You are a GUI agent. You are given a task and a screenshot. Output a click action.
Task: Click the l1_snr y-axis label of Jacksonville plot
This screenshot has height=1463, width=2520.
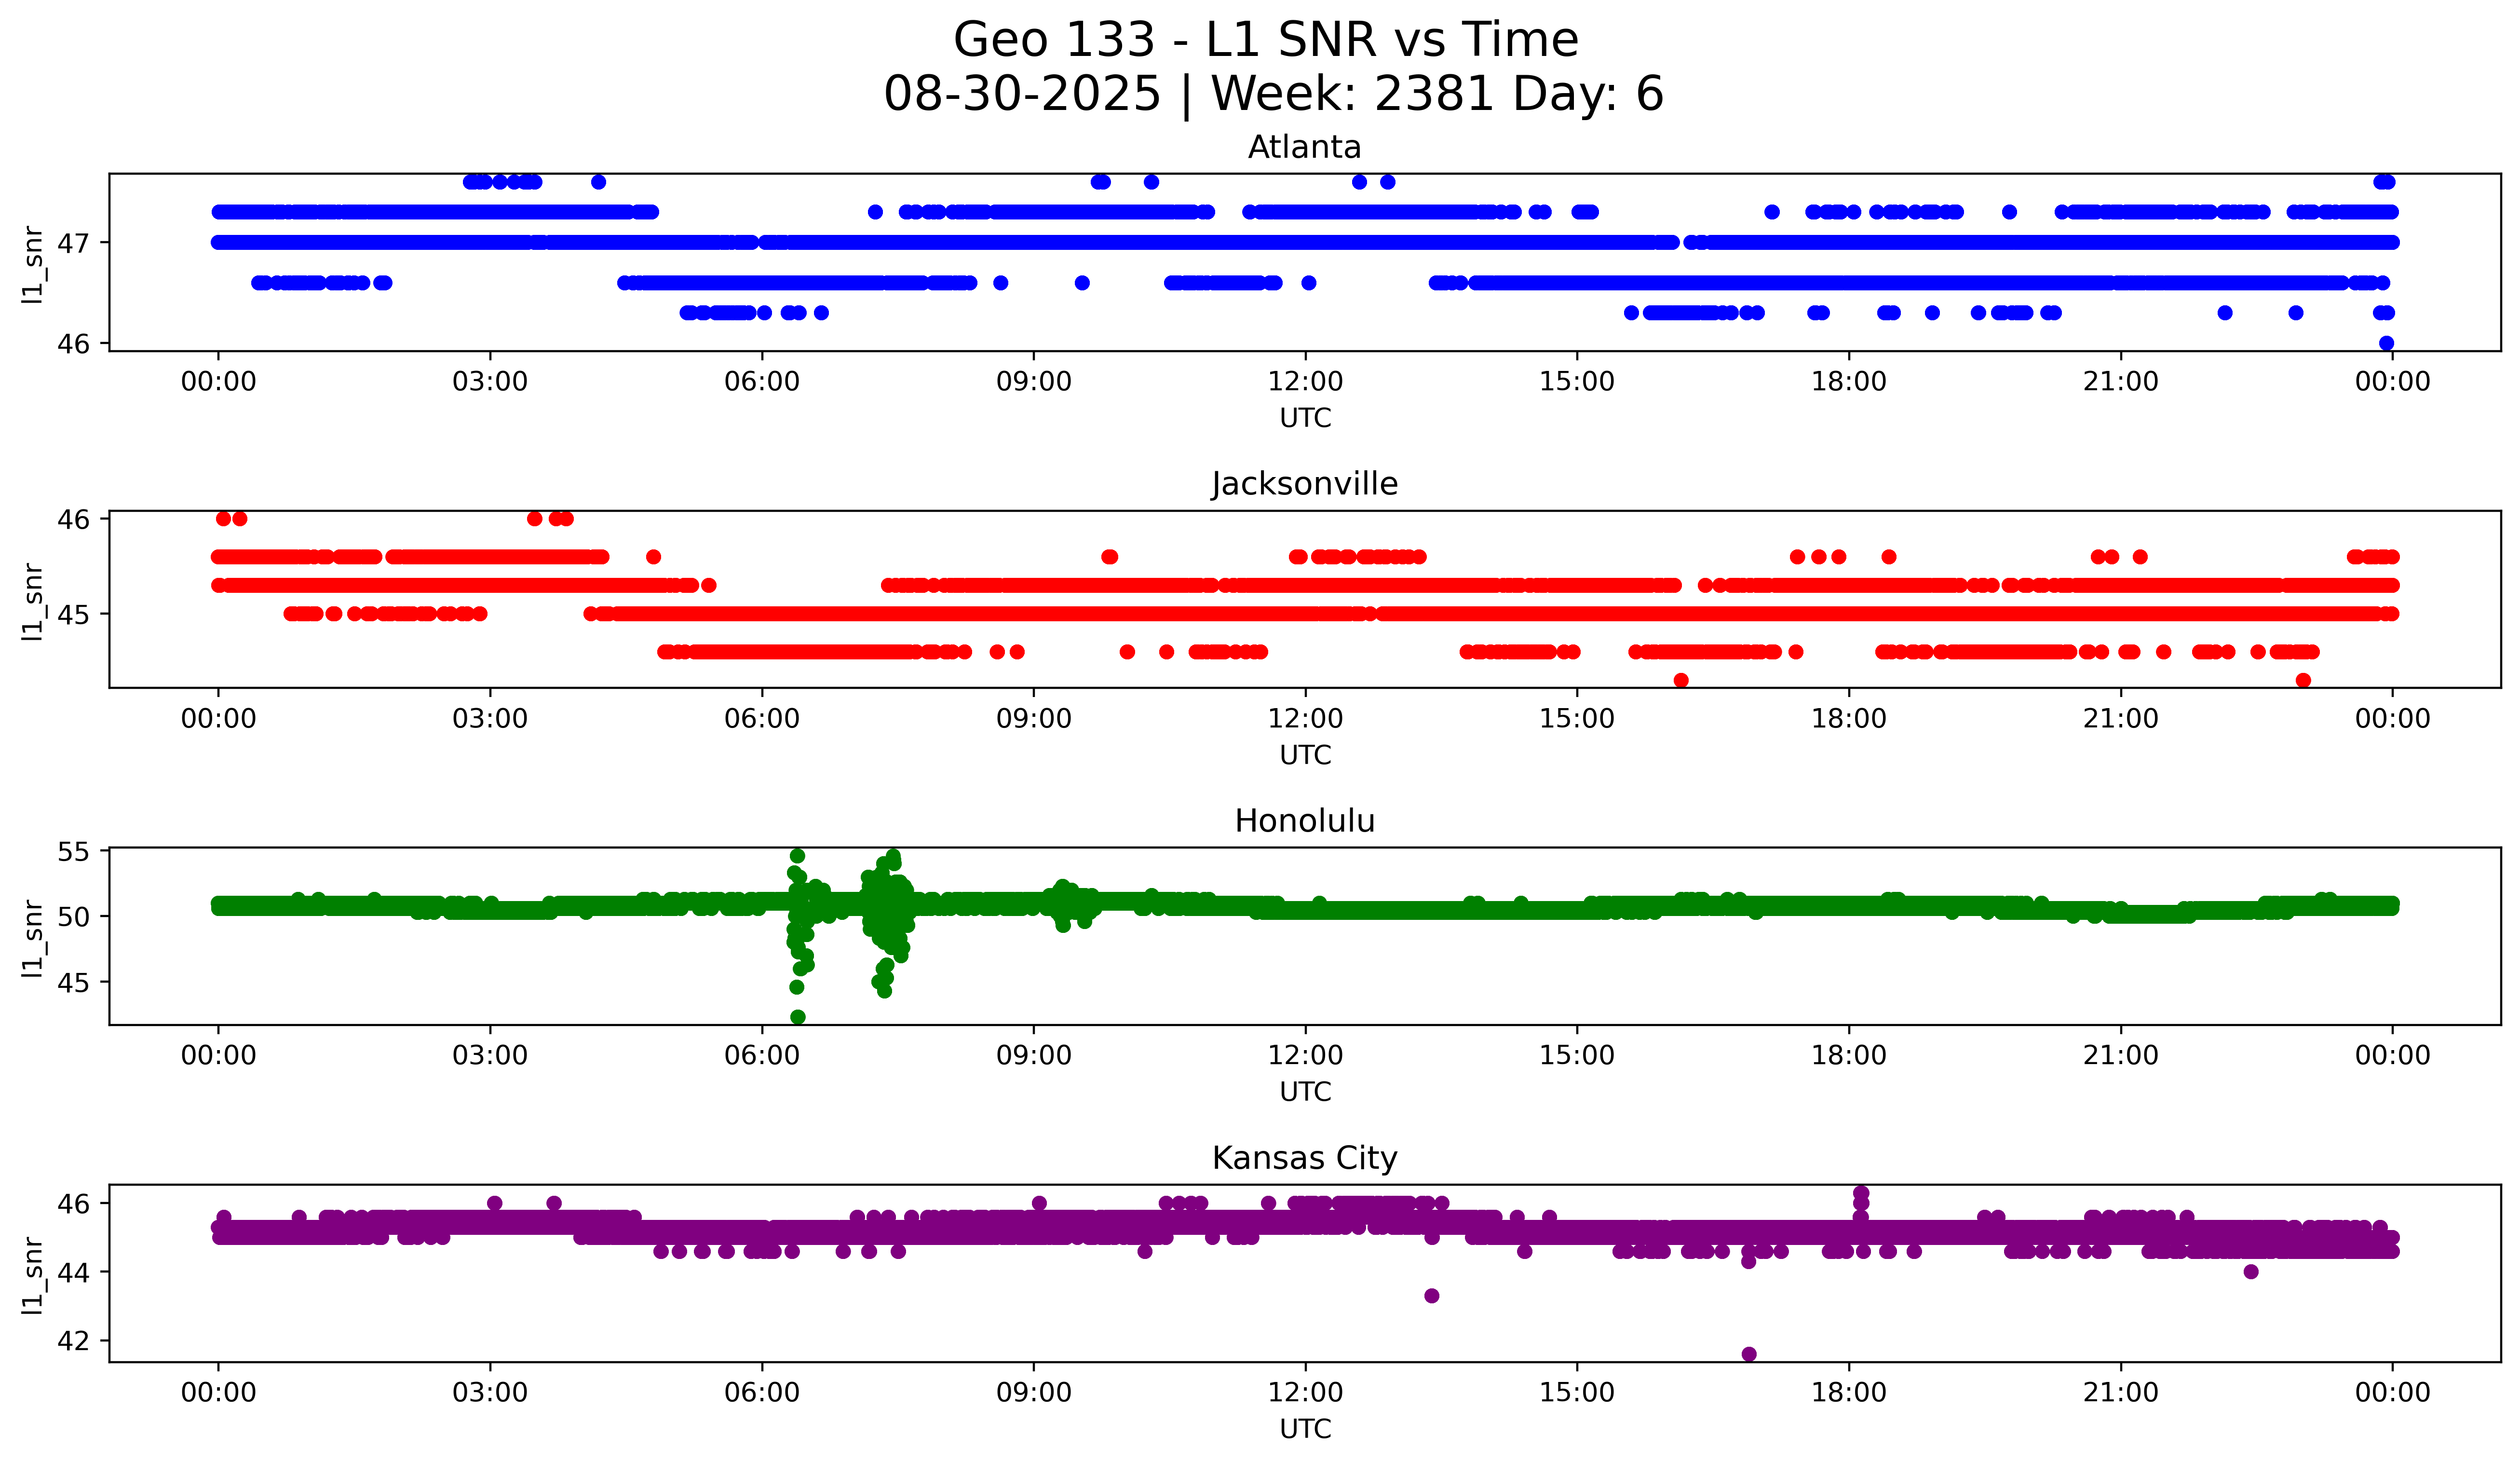(33, 600)
